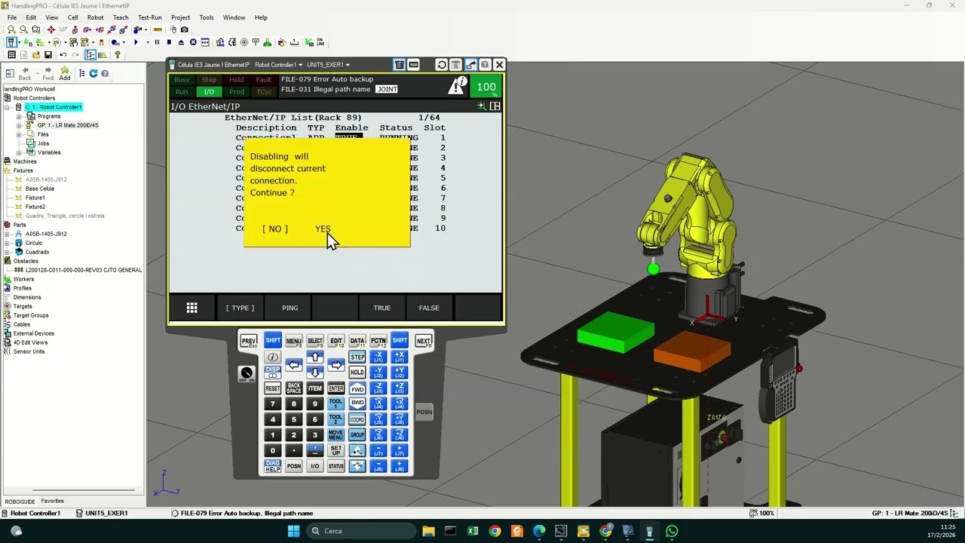Toggle the right SHIFT key on pendant
The width and height of the screenshot is (965, 543).
[x=400, y=341]
